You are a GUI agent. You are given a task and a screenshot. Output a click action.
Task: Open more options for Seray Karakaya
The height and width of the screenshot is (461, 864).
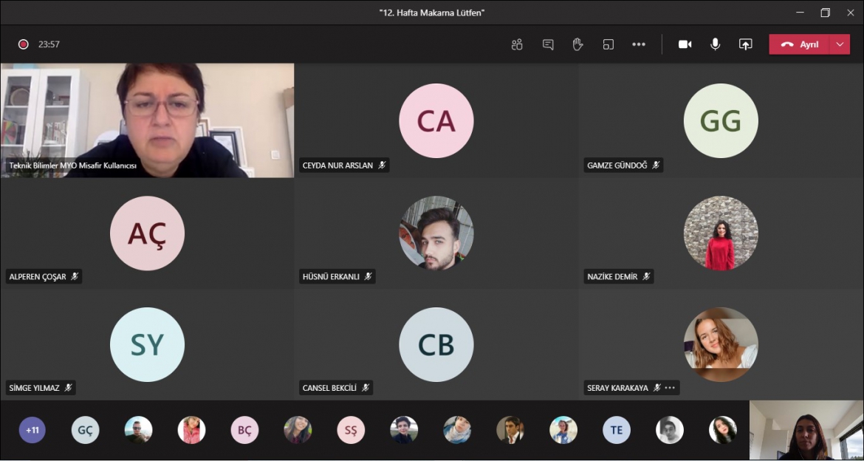pyautogui.click(x=670, y=388)
